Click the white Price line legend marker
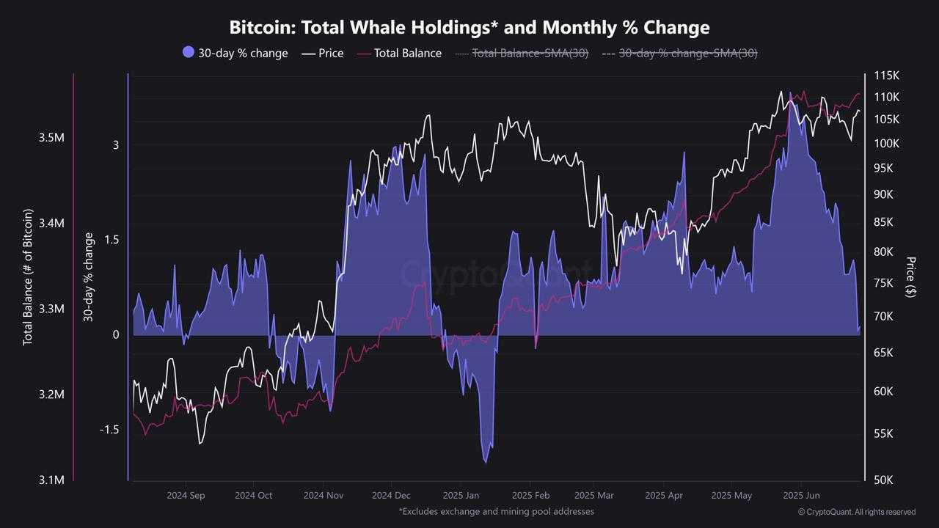The height and width of the screenshot is (528, 939). [x=308, y=53]
